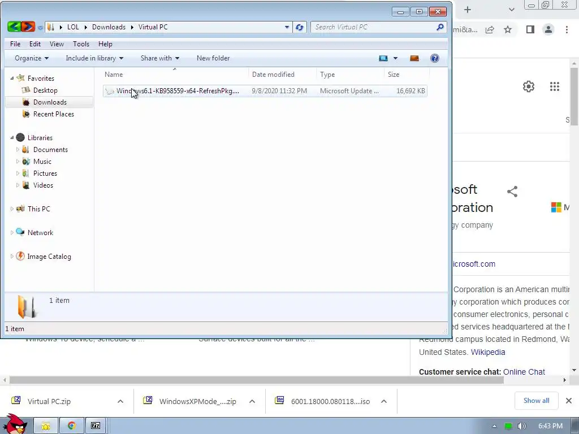The width and height of the screenshot is (579, 434).
Task: Open WindowsXPMode zip download options chevron
Action: coord(252,401)
